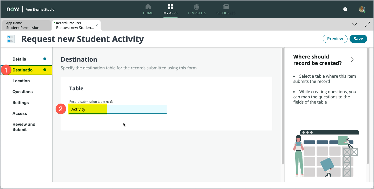Collapse the 'Where should record be created?' panel
Image resolution: width=374 pixels, height=189 pixels.
pyautogui.click(x=352, y=60)
